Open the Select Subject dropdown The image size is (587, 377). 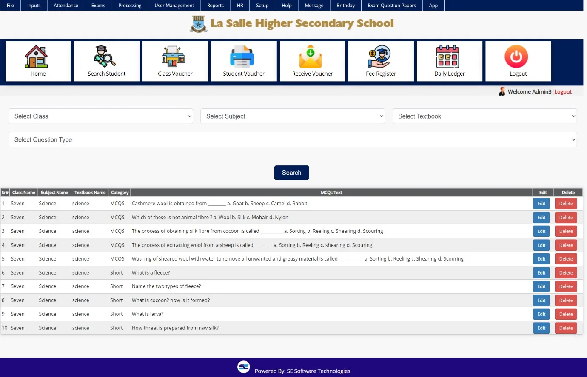coord(293,116)
